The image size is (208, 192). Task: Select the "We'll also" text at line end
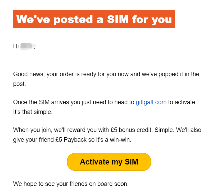189,130
